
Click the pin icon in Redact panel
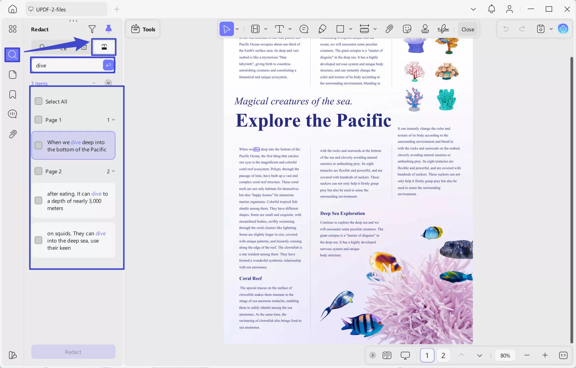coord(108,29)
